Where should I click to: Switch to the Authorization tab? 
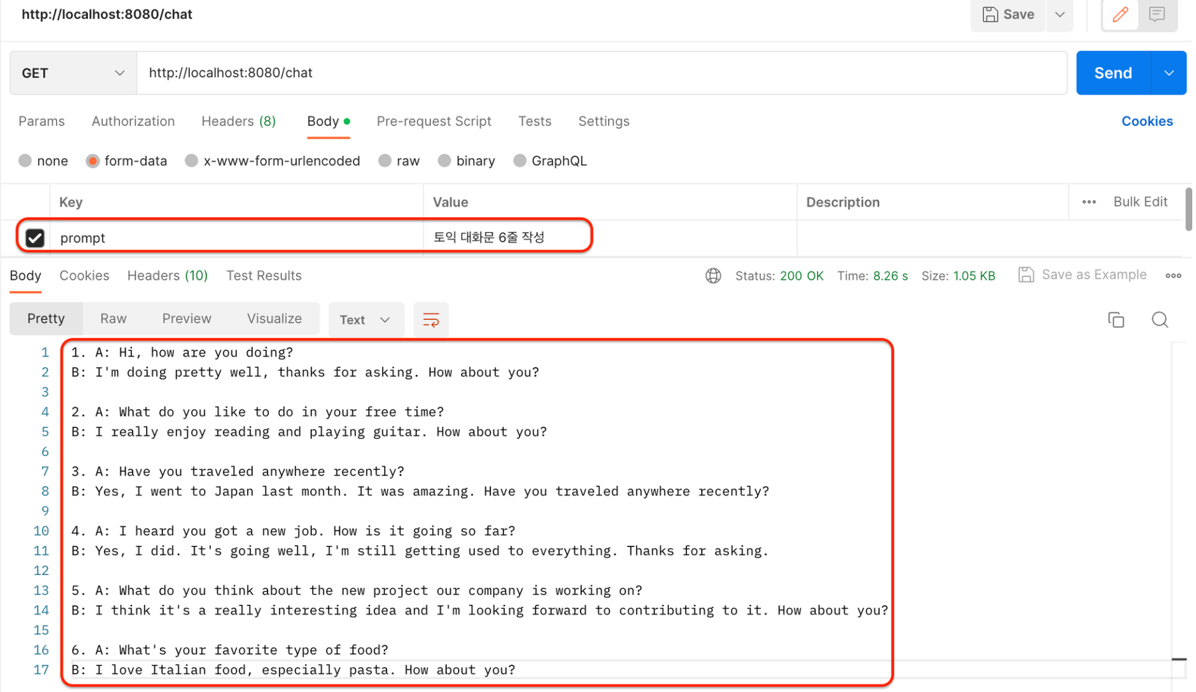pos(133,121)
